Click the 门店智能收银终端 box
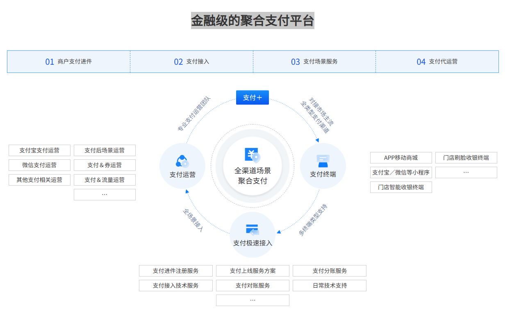 pos(401,187)
